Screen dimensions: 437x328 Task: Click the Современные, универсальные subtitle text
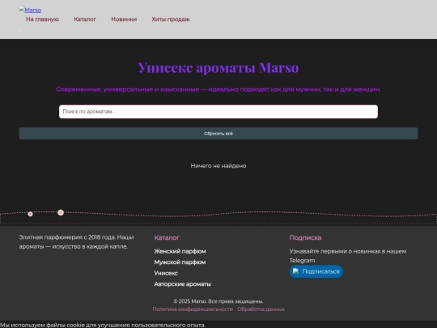click(218, 89)
